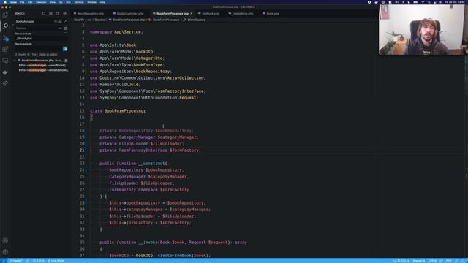Collapse all search results
The height and width of the screenshot is (263, 468).
(x=64, y=13)
